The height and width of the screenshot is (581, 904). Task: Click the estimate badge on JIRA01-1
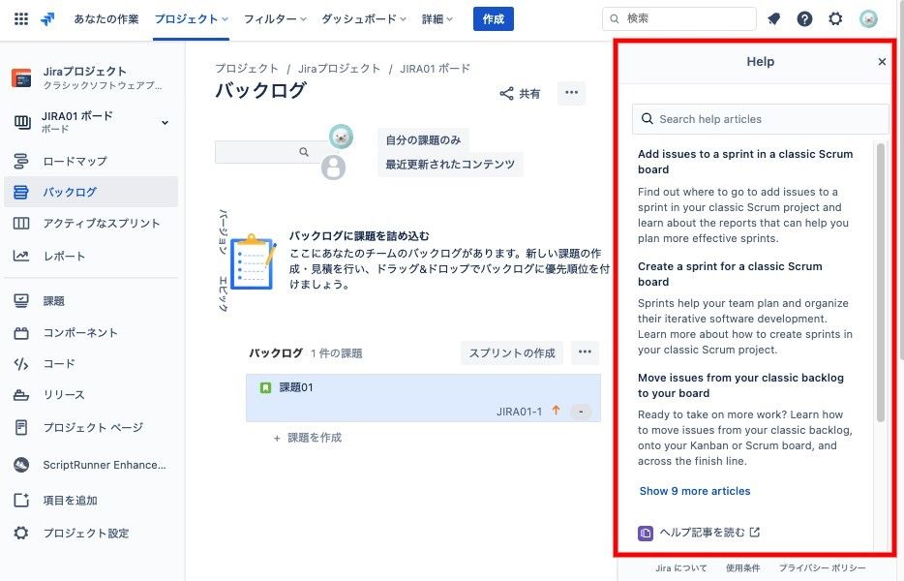[581, 412]
